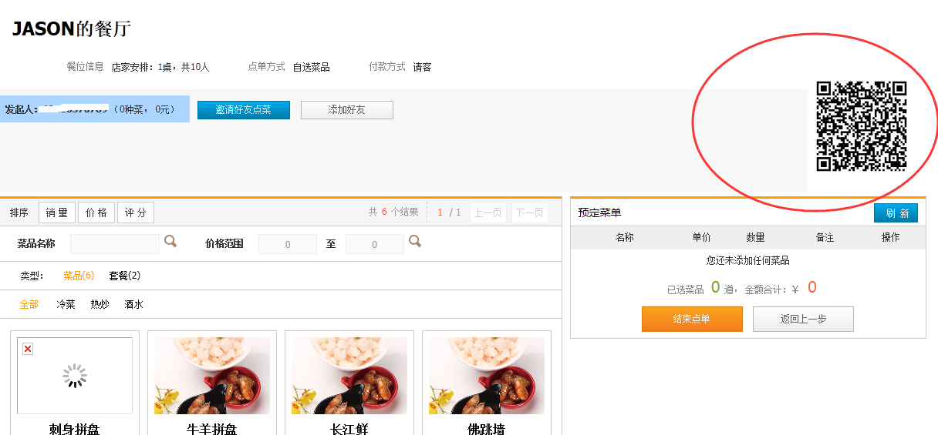Click the 操作 column header

890,237
